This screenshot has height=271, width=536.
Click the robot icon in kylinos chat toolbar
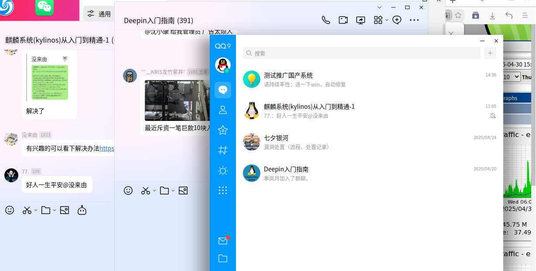[x=82, y=211]
